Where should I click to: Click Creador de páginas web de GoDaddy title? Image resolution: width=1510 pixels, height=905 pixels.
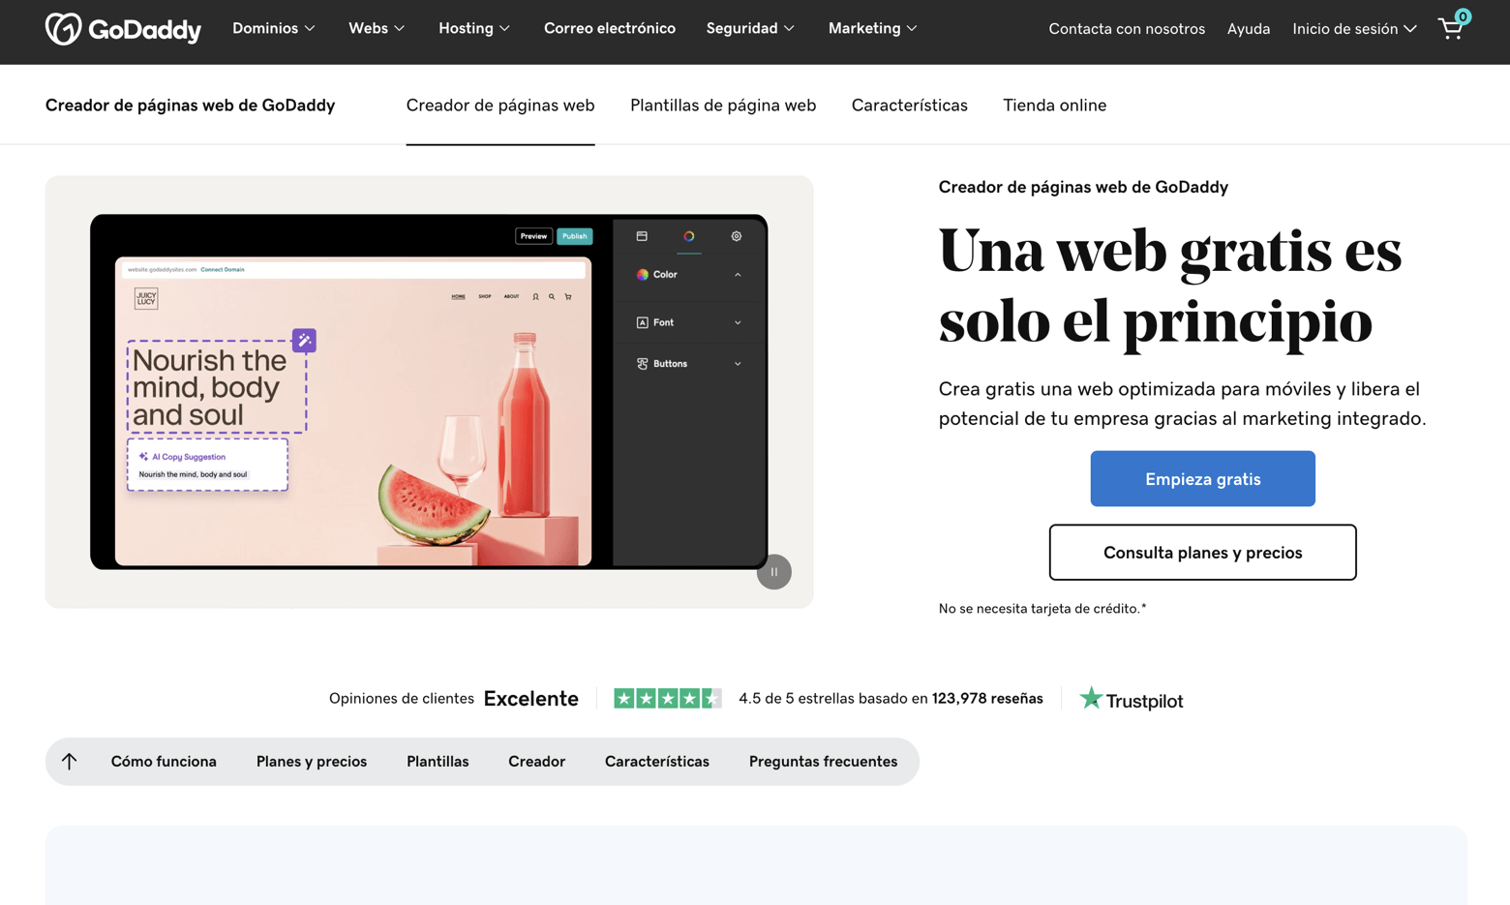(190, 106)
